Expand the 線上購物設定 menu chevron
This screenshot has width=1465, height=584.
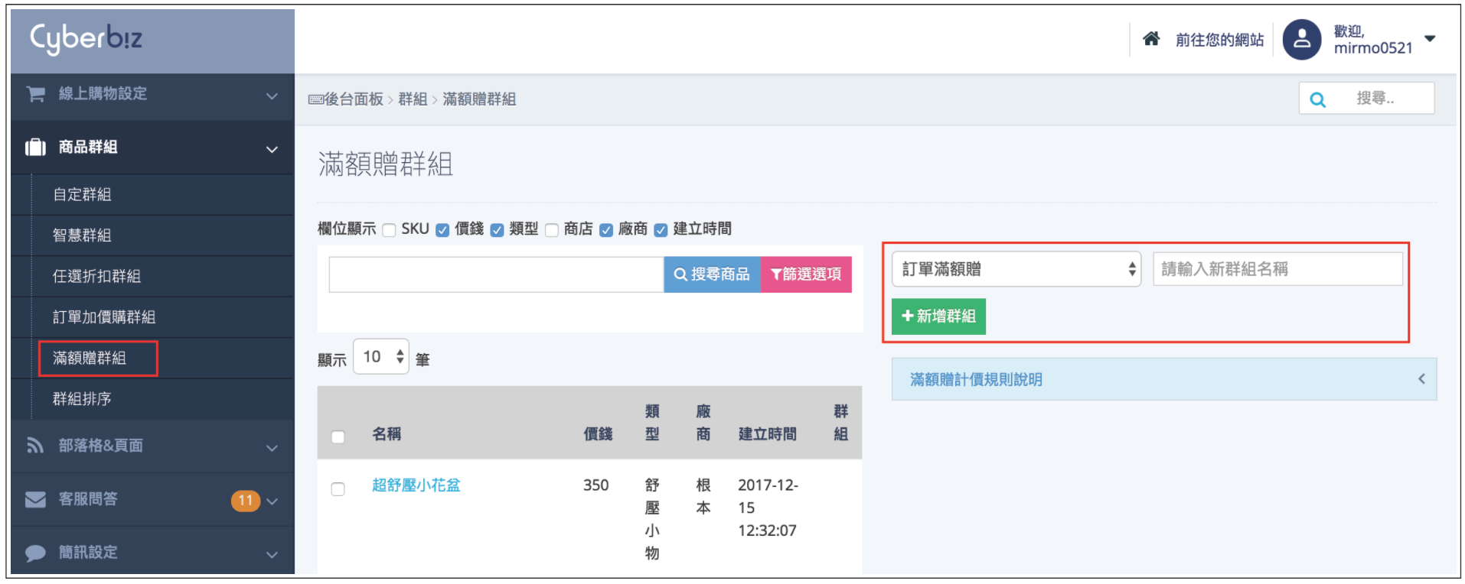(x=272, y=96)
